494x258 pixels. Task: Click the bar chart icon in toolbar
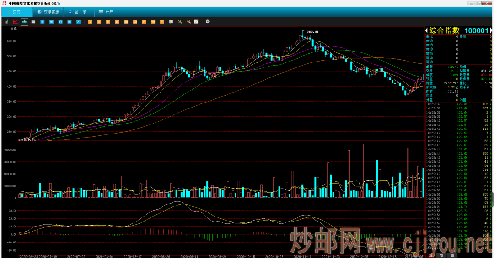tap(6, 21)
